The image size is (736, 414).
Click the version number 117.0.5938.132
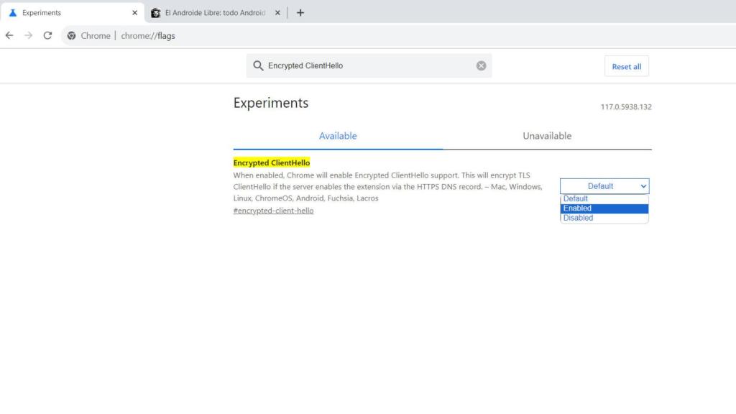click(x=626, y=107)
